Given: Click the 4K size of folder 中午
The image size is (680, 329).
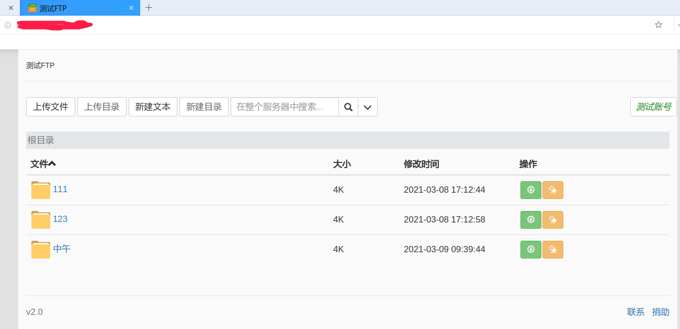Looking at the screenshot, I should pos(338,249).
